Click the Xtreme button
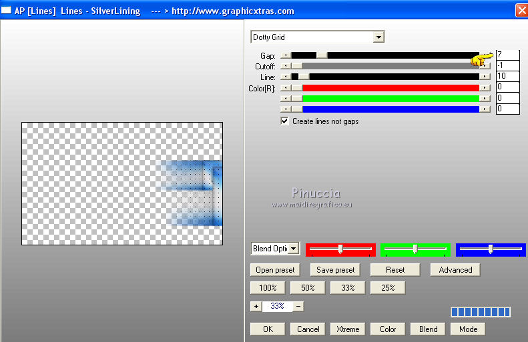 [348, 329]
